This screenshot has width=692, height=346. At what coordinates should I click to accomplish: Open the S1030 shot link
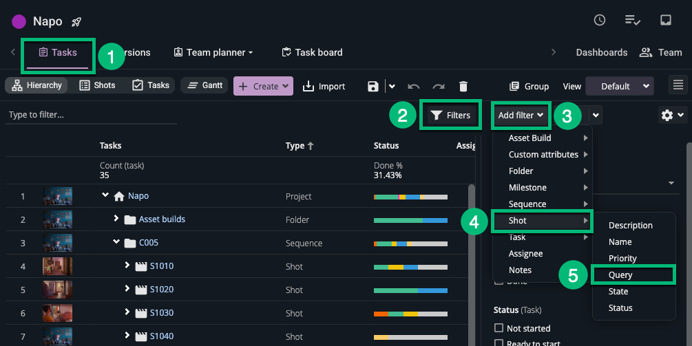pos(162,313)
